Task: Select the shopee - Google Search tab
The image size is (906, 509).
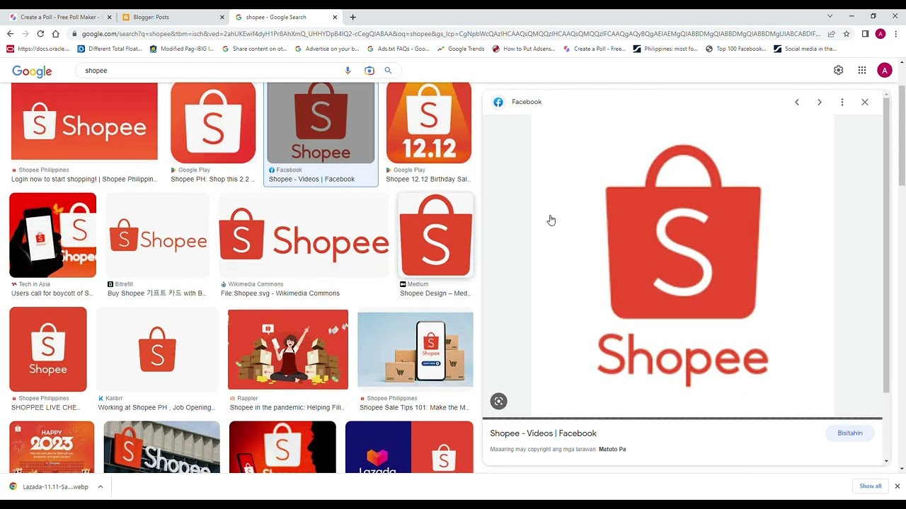Action: click(x=285, y=17)
